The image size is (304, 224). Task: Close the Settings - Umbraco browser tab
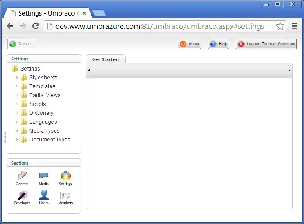coord(84,13)
